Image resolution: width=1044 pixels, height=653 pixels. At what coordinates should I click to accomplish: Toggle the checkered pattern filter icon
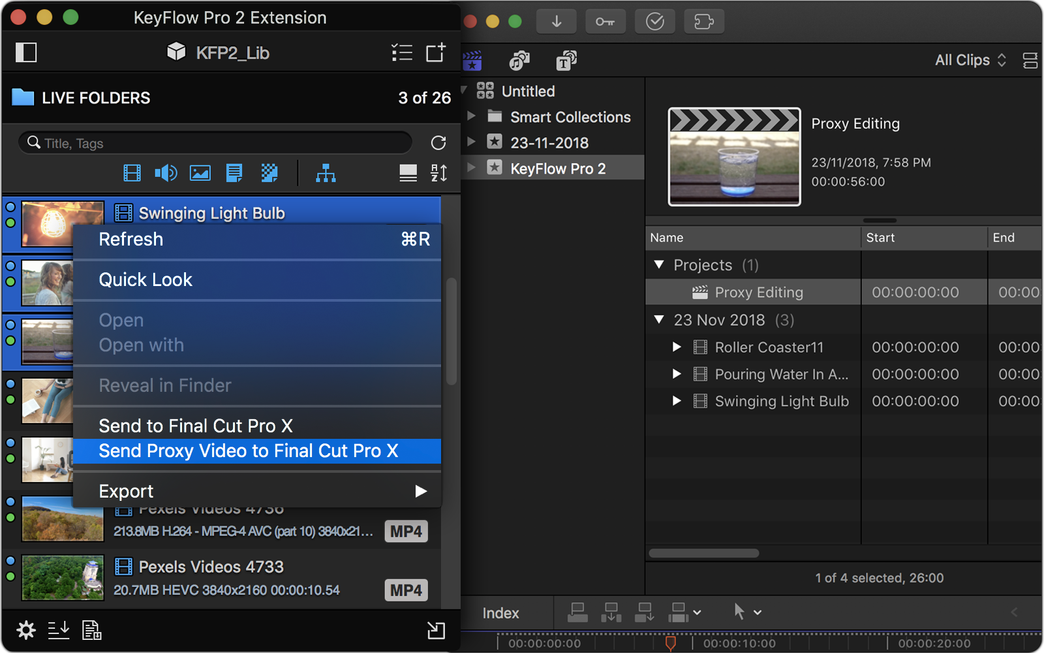[x=269, y=173]
